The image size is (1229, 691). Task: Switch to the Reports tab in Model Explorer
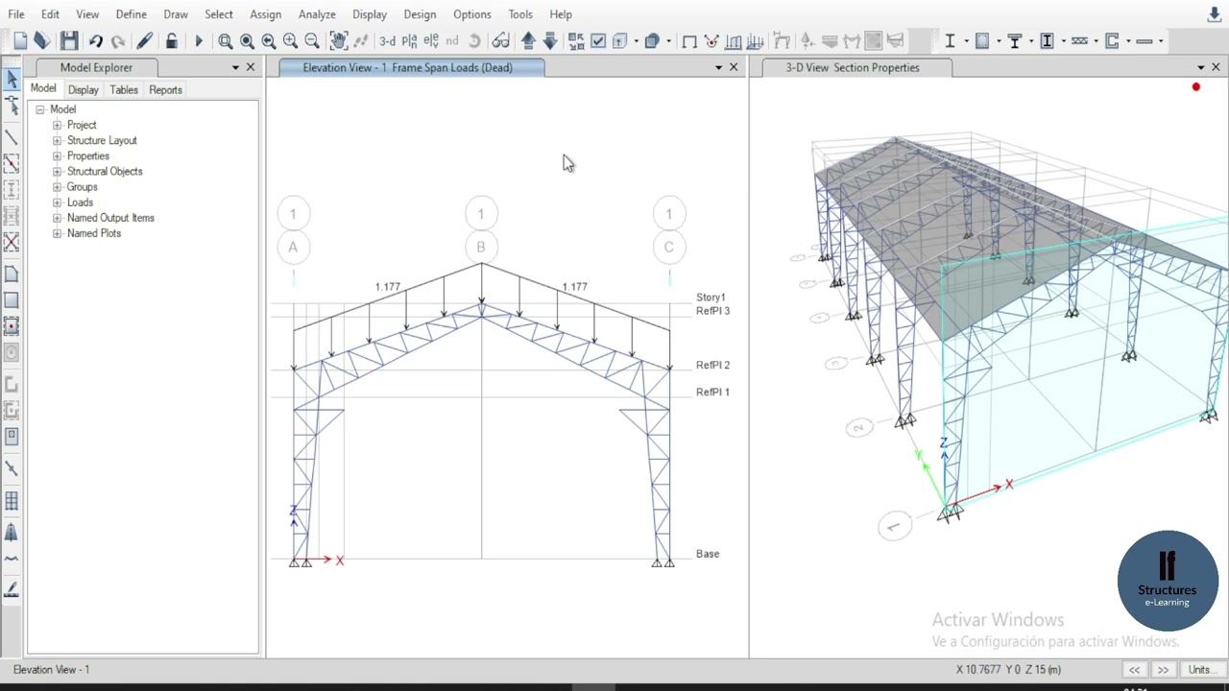tap(165, 89)
